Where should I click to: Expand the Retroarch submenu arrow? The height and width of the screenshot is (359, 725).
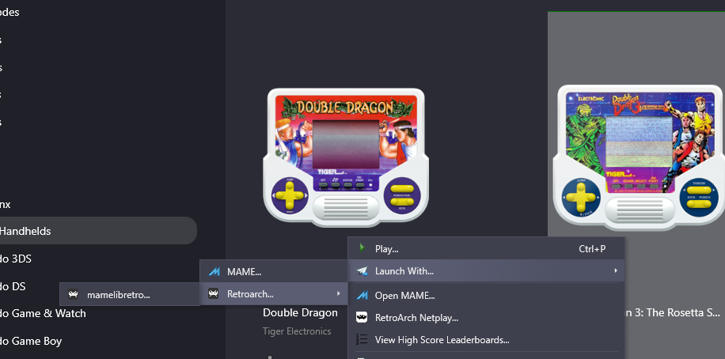pyautogui.click(x=339, y=293)
